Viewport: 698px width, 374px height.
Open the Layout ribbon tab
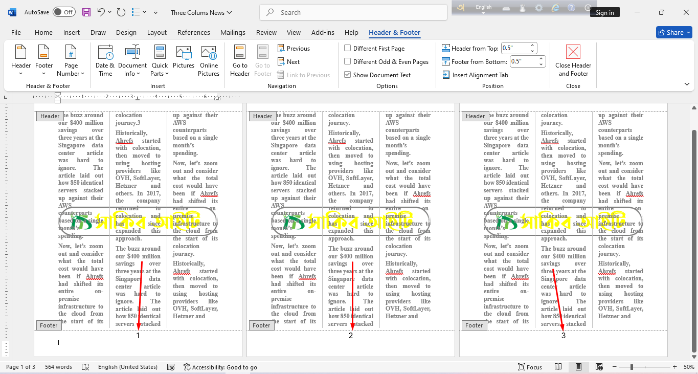(x=157, y=32)
